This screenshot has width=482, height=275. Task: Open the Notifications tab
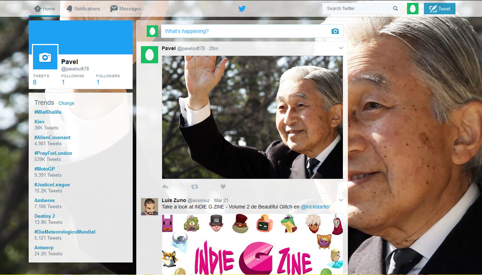[x=83, y=9]
